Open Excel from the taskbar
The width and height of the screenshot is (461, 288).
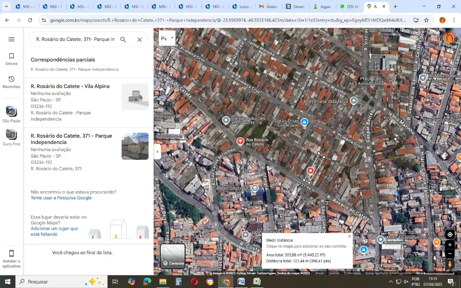click(x=257, y=282)
